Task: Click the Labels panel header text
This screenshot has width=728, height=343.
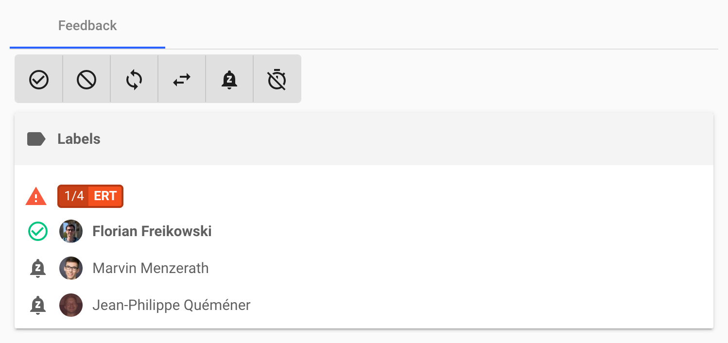Action: click(x=79, y=139)
